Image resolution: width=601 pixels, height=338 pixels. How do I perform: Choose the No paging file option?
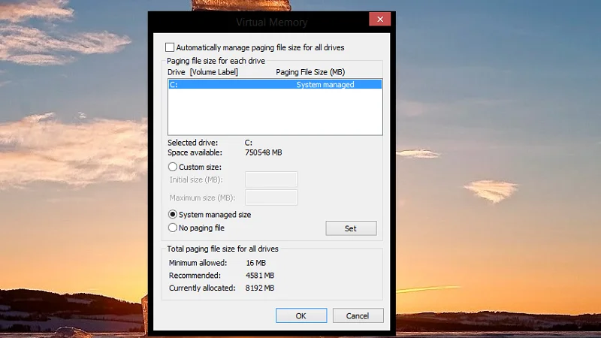(173, 228)
